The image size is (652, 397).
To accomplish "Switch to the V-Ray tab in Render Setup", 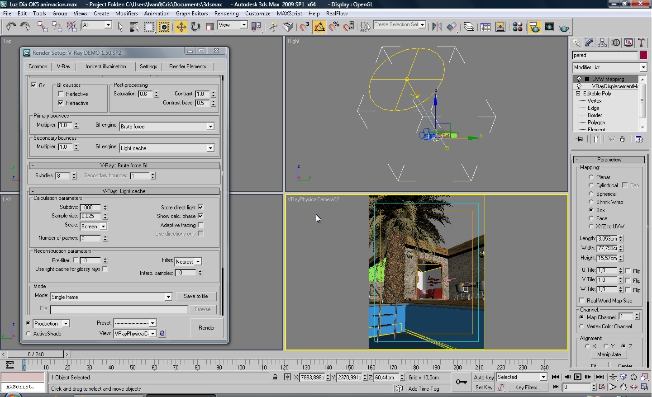I will tap(63, 66).
